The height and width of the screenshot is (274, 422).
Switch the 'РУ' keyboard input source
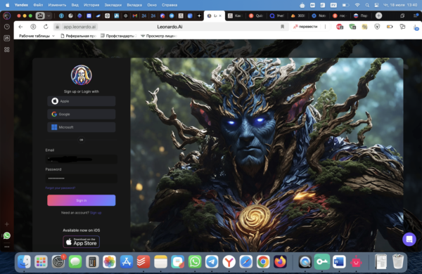333,5
